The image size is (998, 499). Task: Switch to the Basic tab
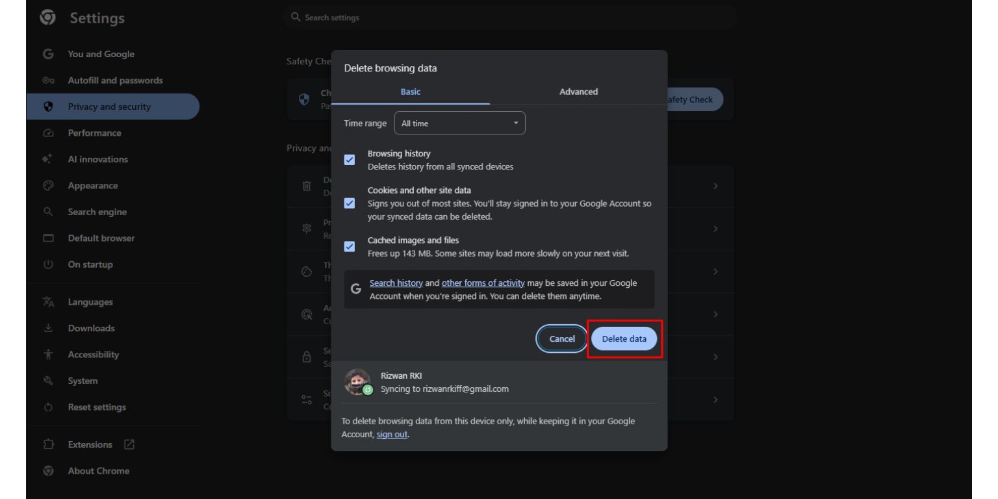411,92
